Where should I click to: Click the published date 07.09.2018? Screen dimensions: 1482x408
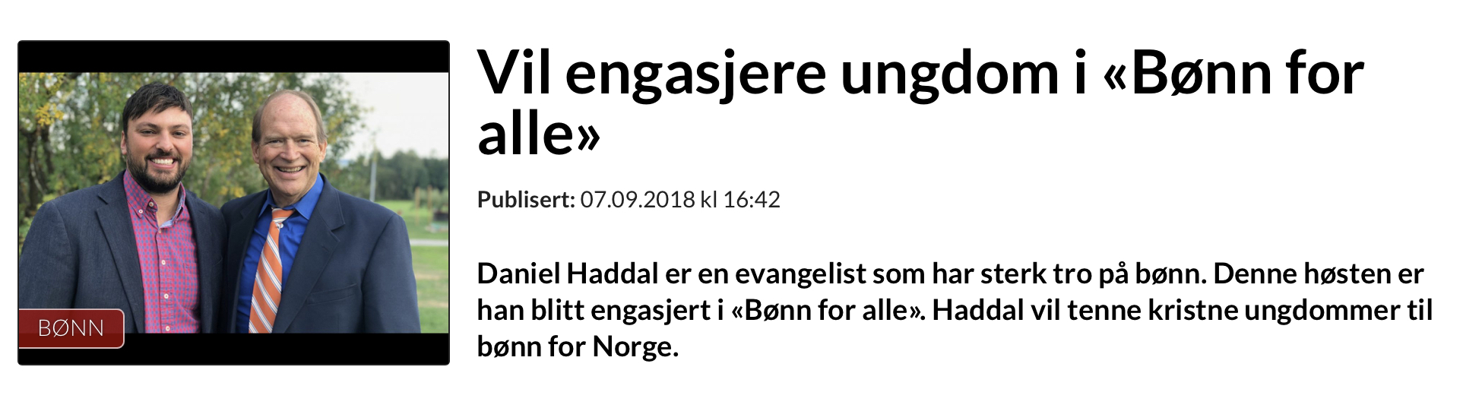pyautogui.click(x=638, y=200)
